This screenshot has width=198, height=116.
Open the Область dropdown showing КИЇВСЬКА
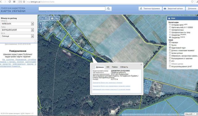pyautogui.click(x=17, y=24)
